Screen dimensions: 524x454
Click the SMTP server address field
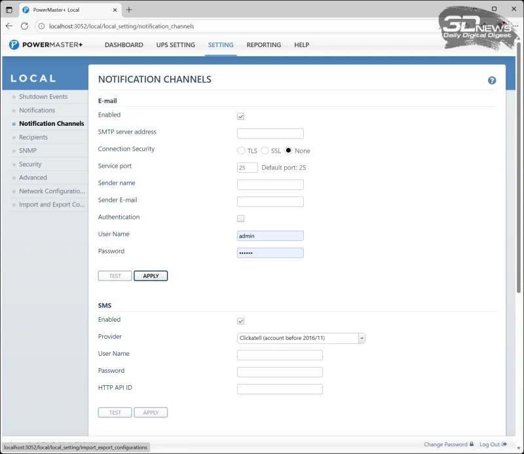(271, 134)
